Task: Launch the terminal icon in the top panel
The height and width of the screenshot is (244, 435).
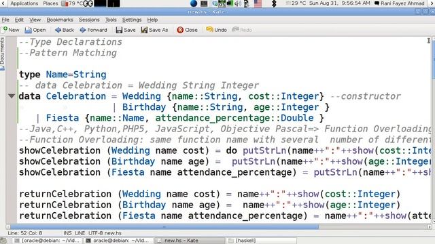Action: click(x=204, y=3)
